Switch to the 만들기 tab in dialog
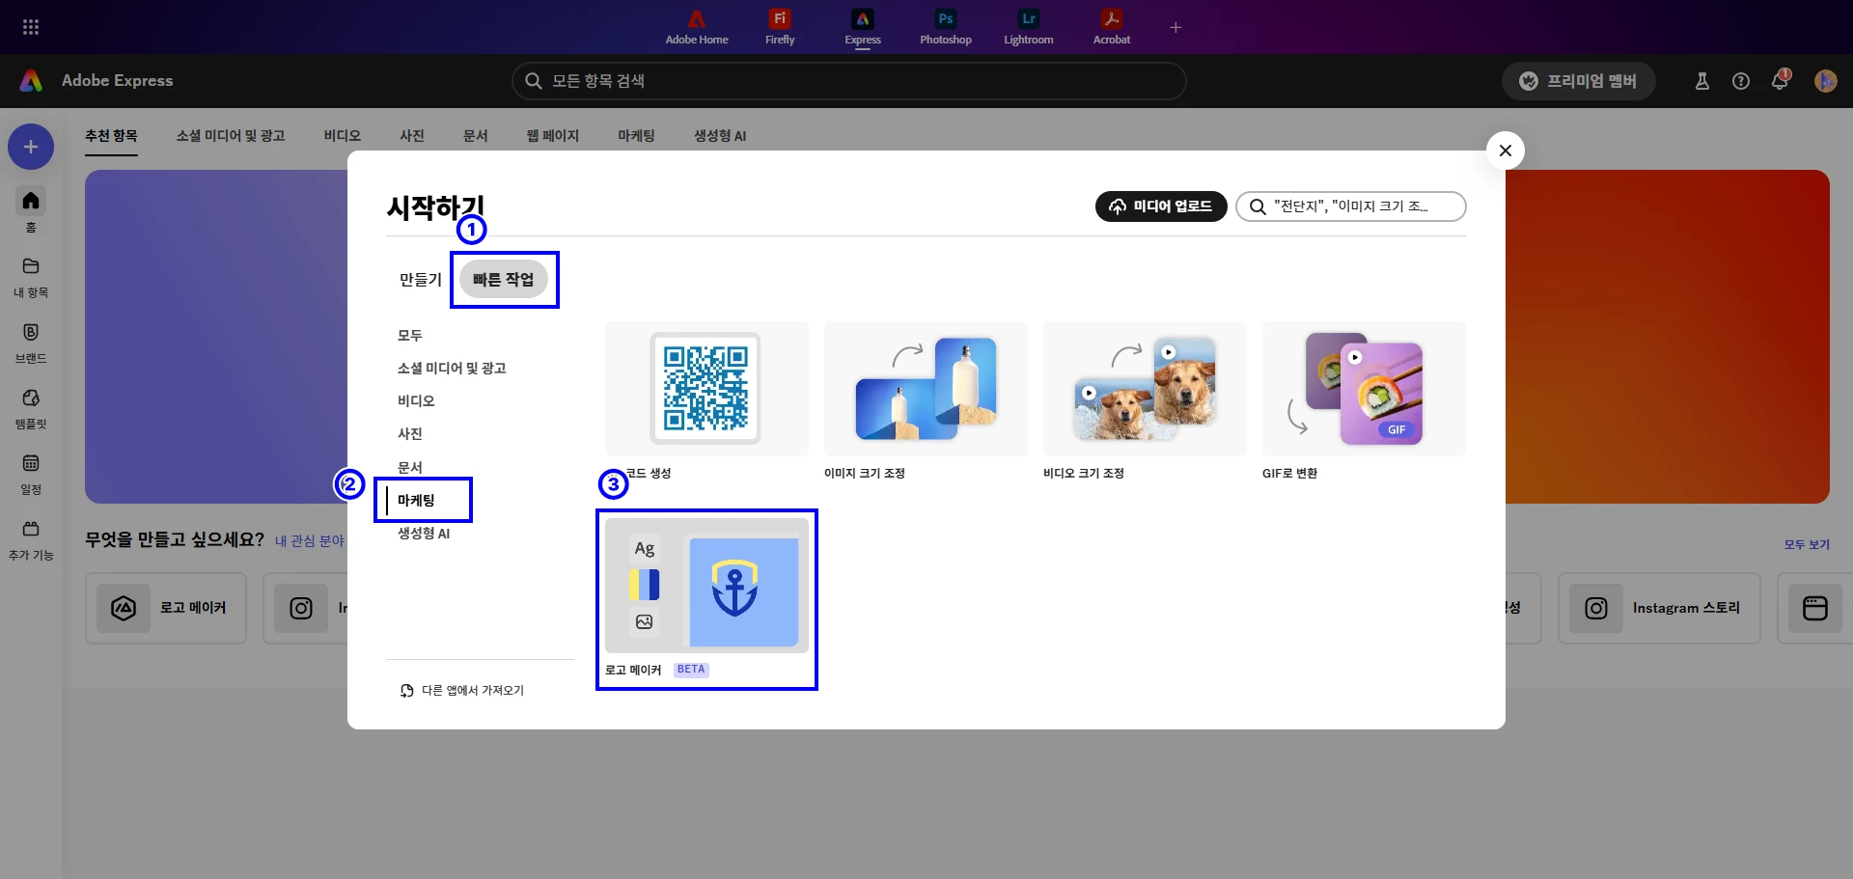This screenshot has height=879, width=1853. (421, 280)
